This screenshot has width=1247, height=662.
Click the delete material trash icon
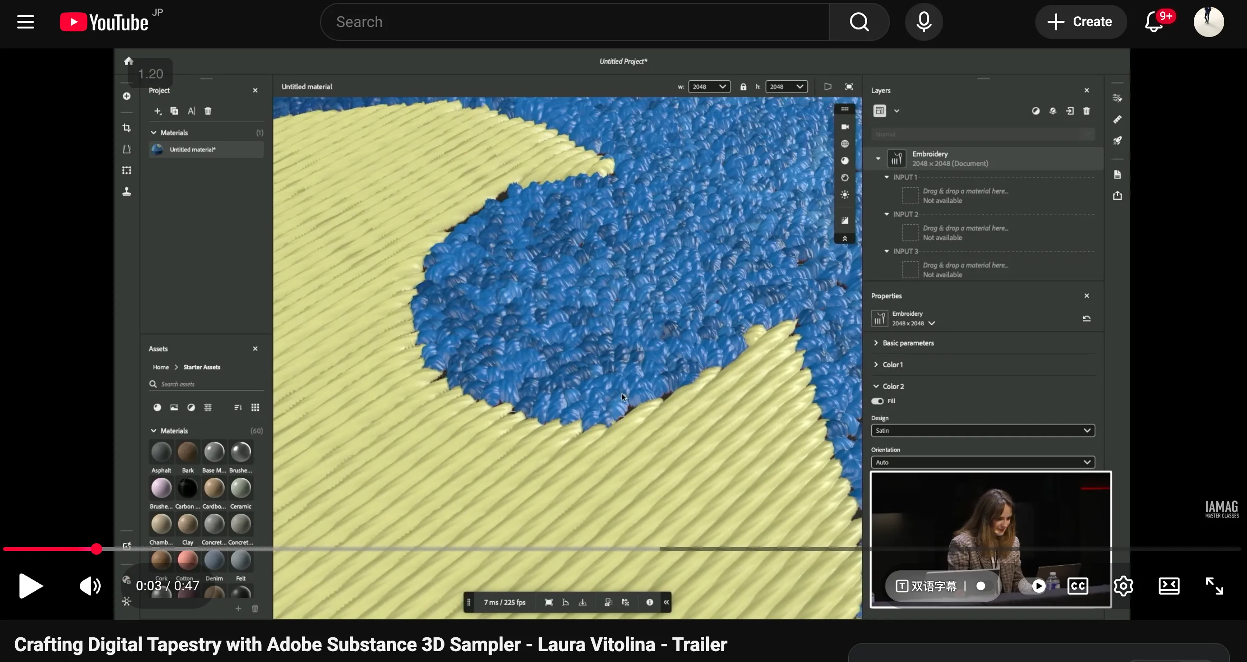pyautogui.click(x=208, y=111)
